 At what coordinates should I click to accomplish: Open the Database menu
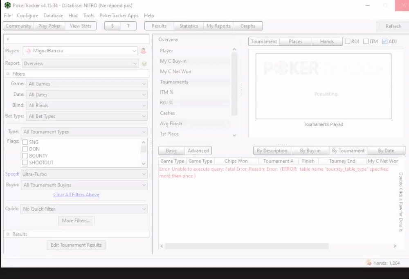tap(53, 16)
